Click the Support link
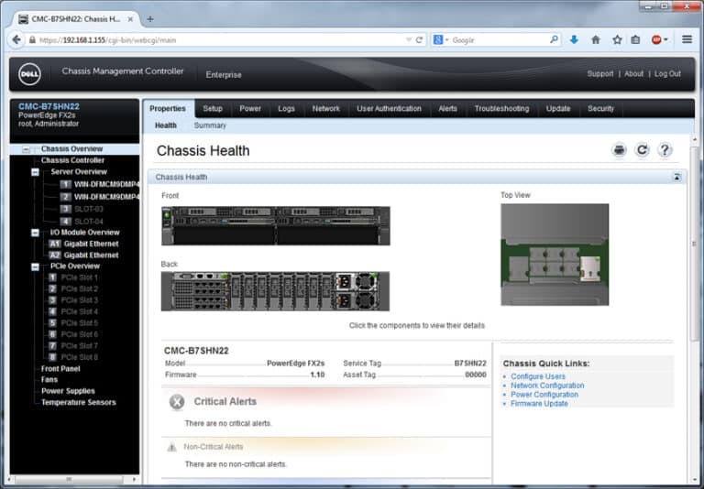The height and width of the screenshot is (489, 704). pyautogui.click(x=599, y=73)
